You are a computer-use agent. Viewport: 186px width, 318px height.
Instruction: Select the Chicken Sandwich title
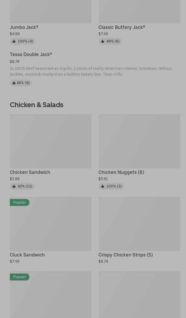(30, 172)
